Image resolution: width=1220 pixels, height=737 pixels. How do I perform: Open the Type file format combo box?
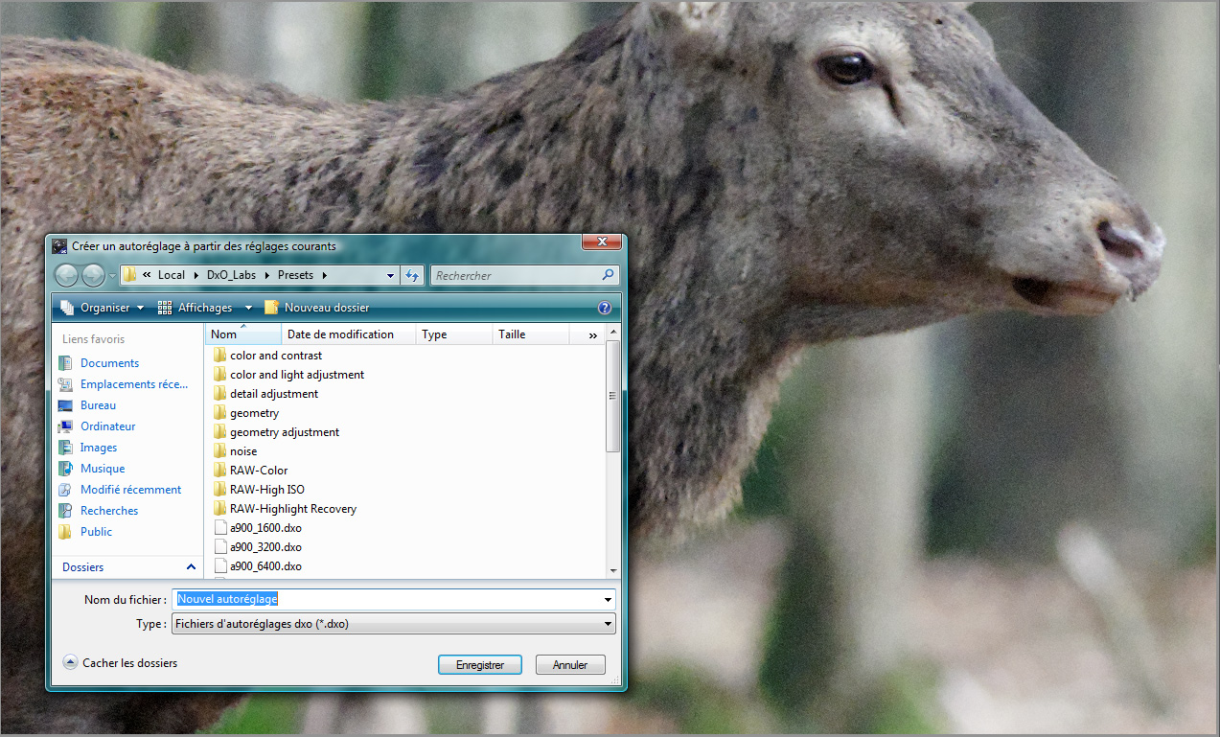[394, 624]
